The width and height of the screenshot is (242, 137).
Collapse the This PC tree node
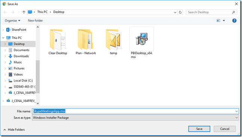click(3, 38)
